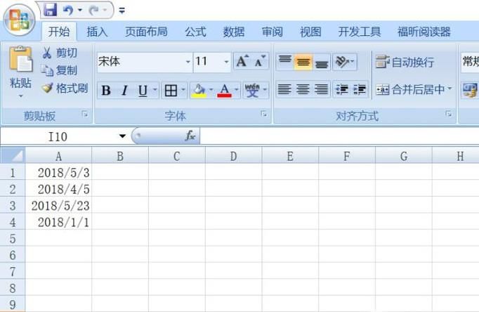Click 合并后居中 merge and center
Image resolution: width=479 pixels, height=312 pixels.
410,89
